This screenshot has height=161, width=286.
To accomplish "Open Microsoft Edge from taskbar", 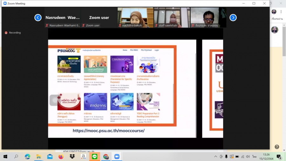I will [x=28, y=157].
